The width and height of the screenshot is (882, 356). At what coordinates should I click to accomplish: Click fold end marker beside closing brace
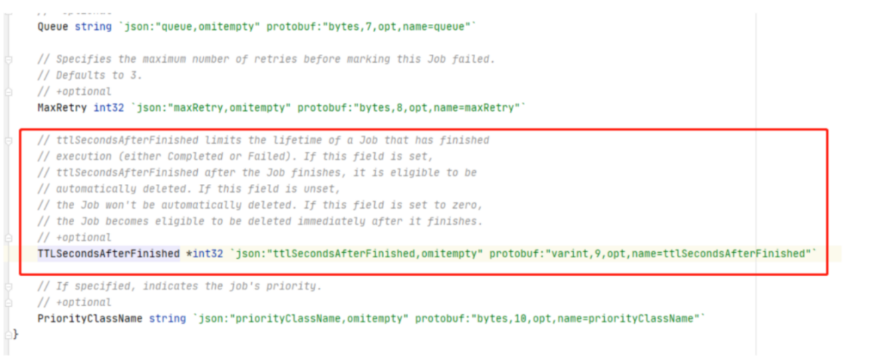[8, 334]
